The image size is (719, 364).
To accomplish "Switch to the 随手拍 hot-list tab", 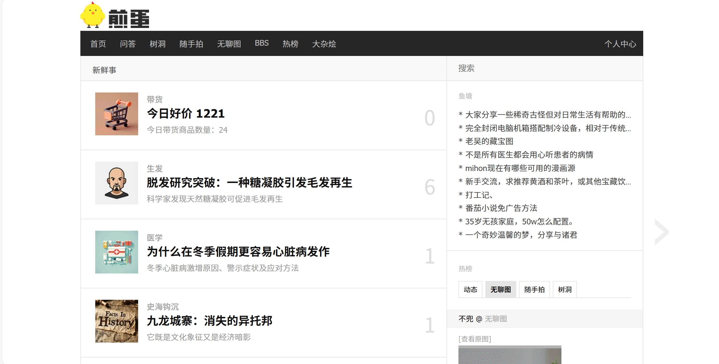I will point(535,289).
